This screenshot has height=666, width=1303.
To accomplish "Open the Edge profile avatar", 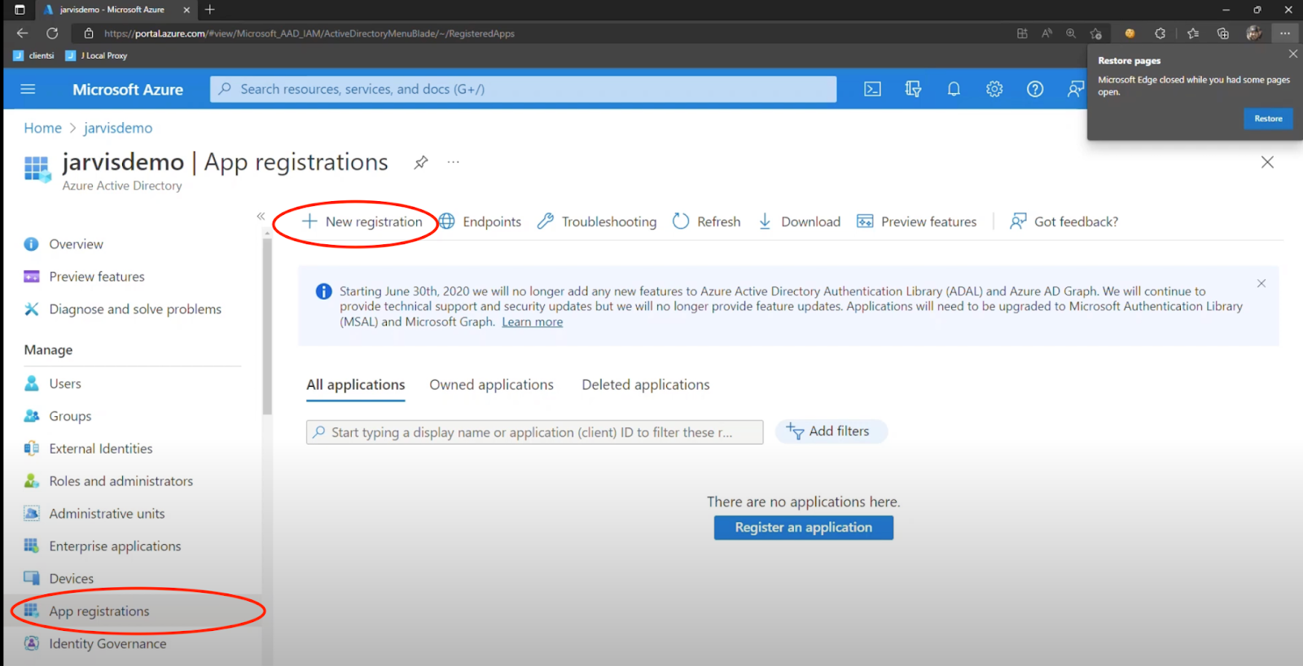I will 1254,33.
